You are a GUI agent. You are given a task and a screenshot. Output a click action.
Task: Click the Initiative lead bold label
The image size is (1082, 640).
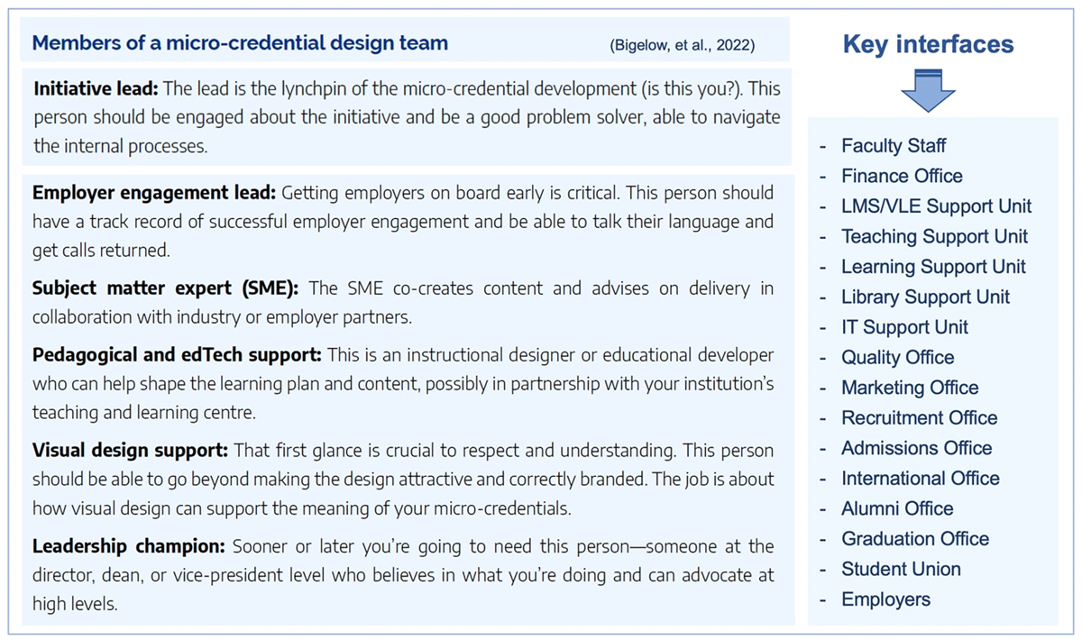click(x=96, y=90)
